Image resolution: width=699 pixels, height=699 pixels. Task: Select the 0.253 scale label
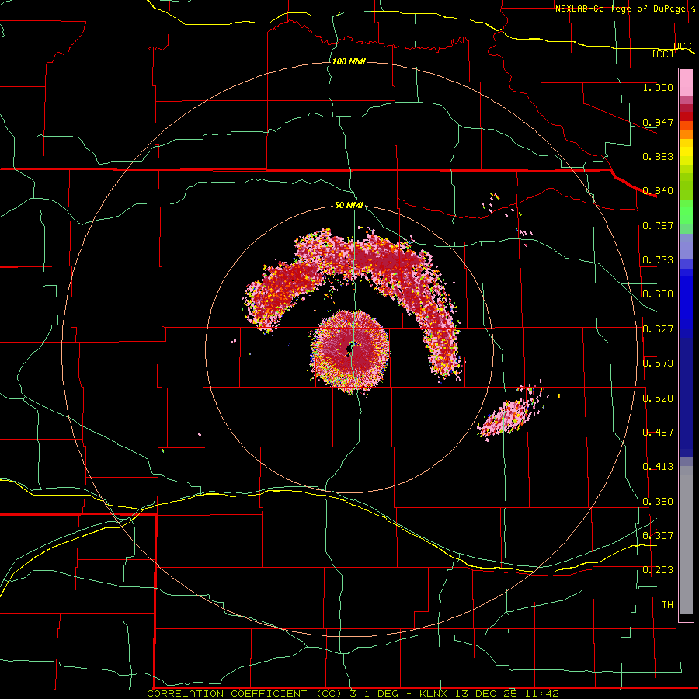click(x=658, y=570)
